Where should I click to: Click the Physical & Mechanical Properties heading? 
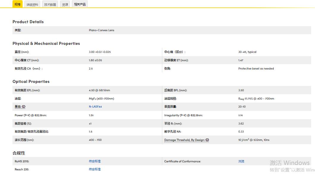point(46,43)
